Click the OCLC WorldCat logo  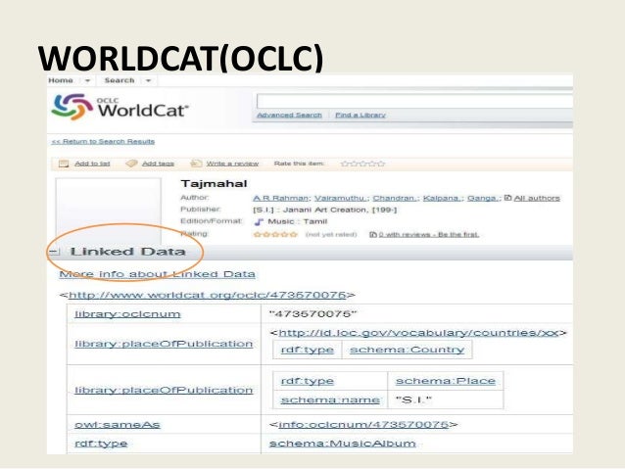click(120, 107)
